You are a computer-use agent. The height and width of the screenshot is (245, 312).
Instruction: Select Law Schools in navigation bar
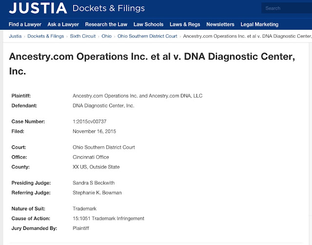[x=148, y=24]
